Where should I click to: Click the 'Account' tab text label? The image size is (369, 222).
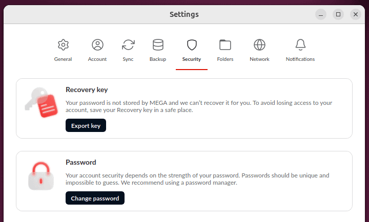click(97, 59)
